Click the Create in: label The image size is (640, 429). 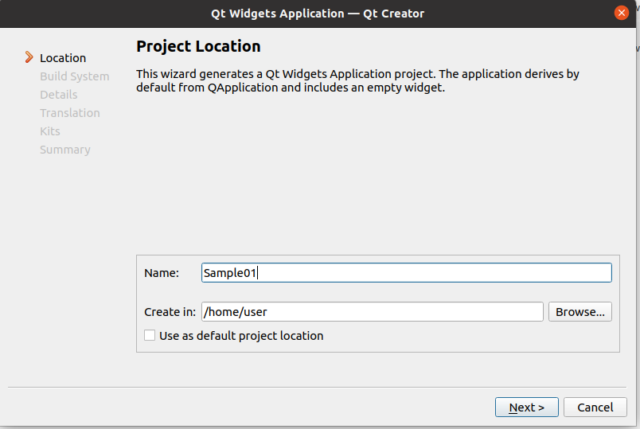point(170,312)
